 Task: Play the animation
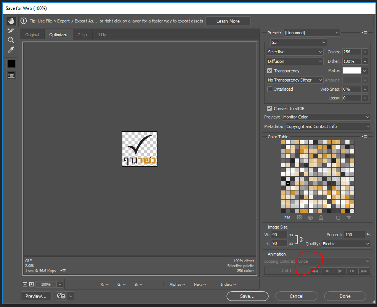click(340, 271)
